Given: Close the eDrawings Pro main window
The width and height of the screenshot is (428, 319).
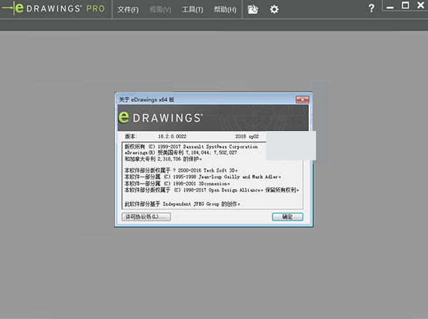Looking at the screenshot, I should (421, 5).
